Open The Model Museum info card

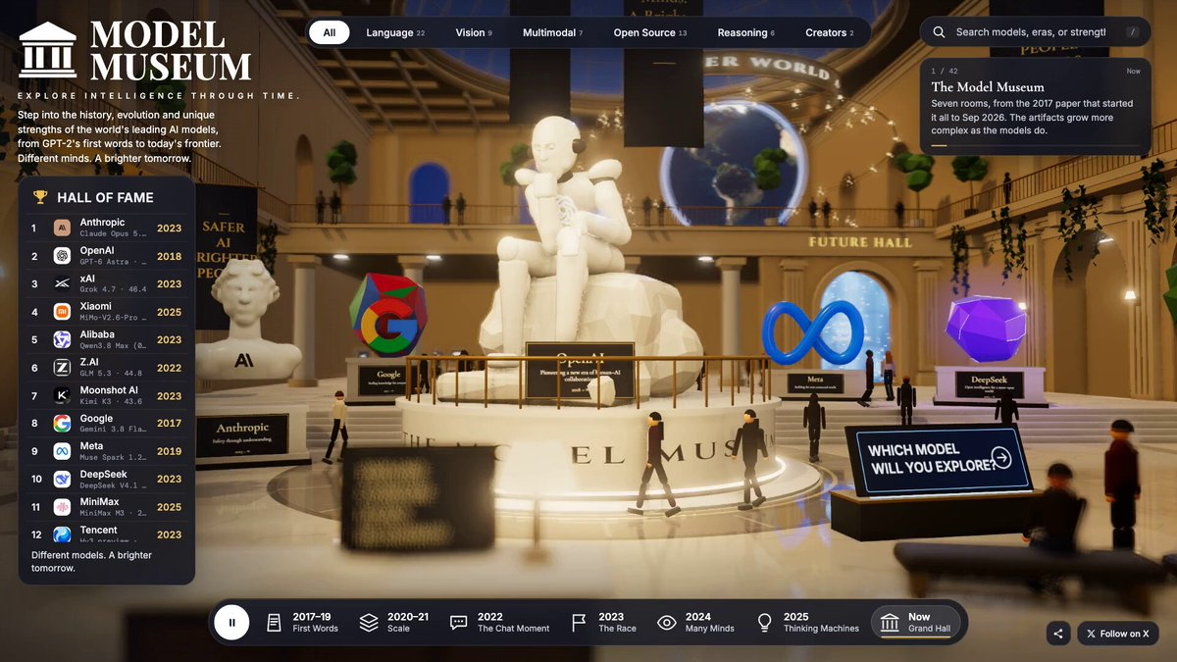(x=1036, y=106)
